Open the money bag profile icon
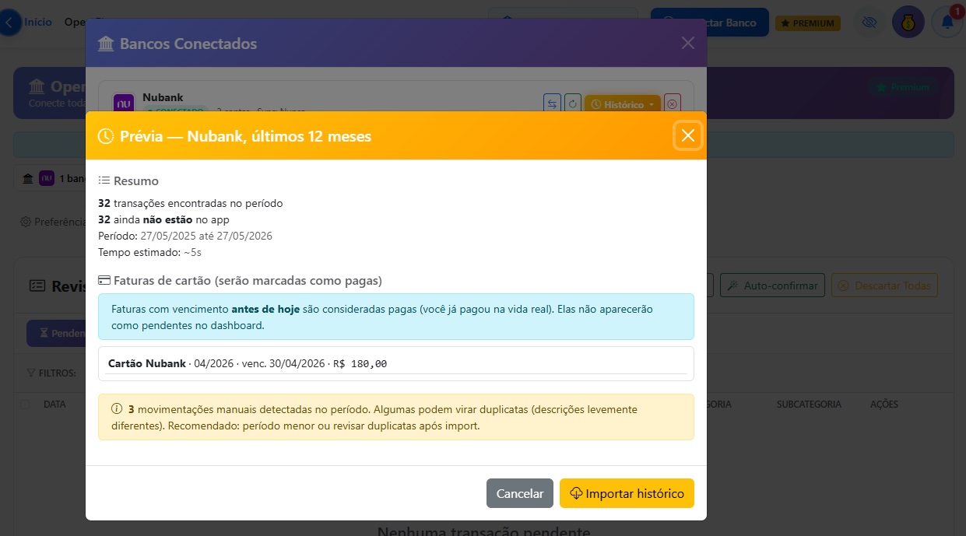The width and height of the screenshot is (966, 536). pyautogui.click(x=908, y=23)
